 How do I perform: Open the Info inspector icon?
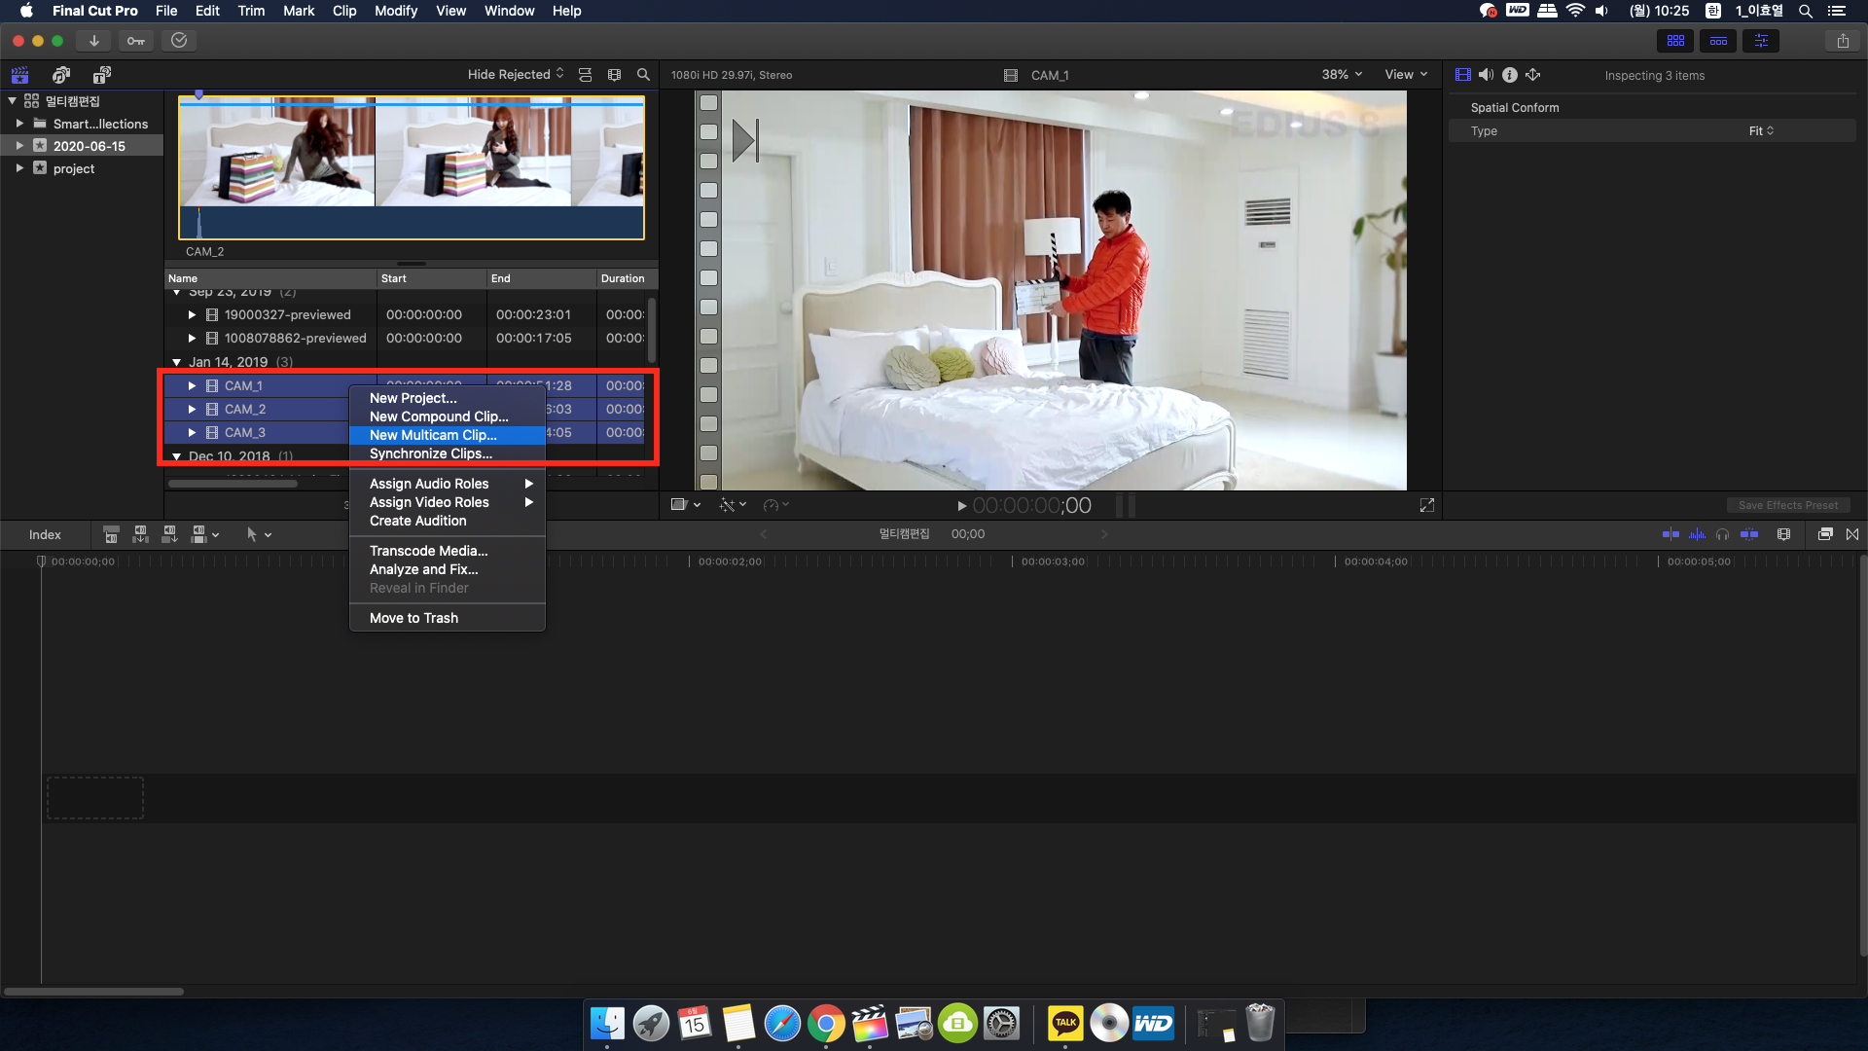(1509, 75)
